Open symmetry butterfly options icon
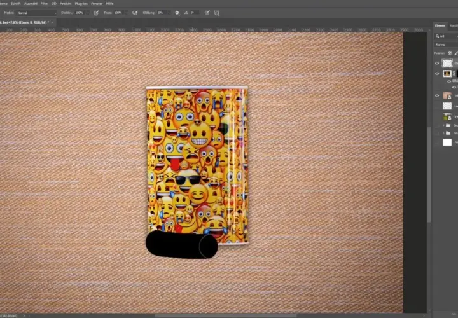 (217, 13)
